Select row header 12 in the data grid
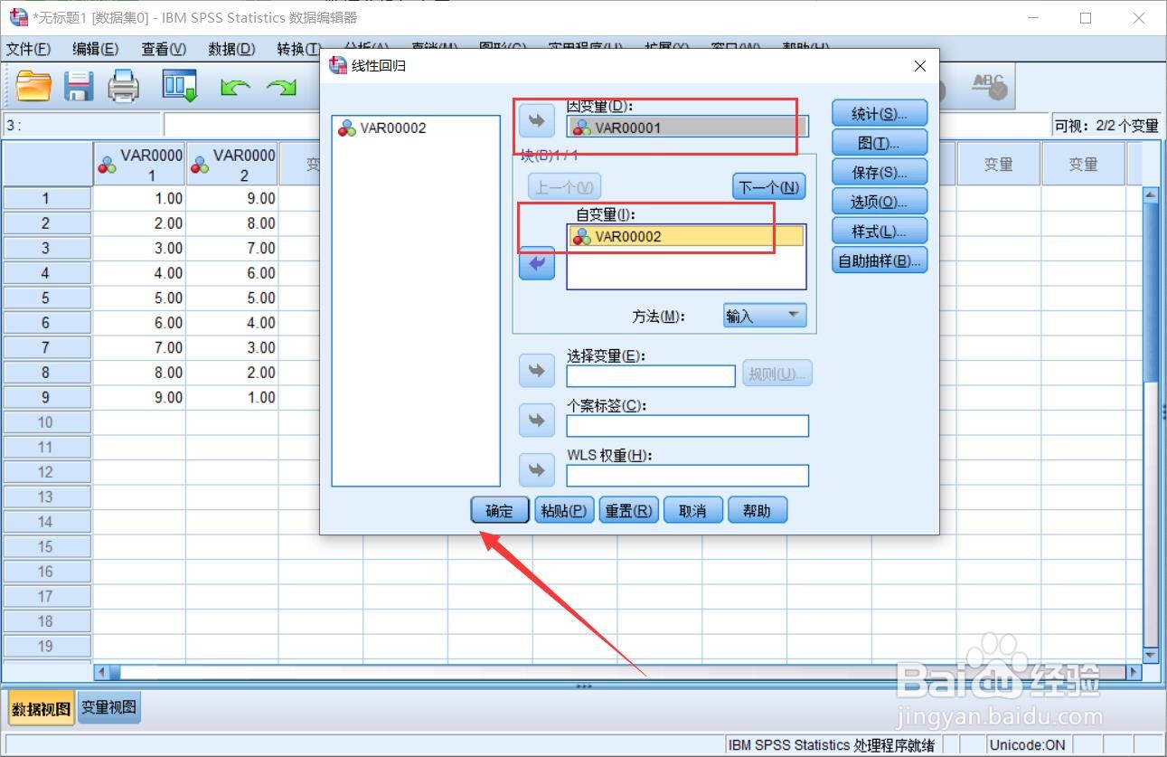The image size is (1167, 757). [47, 472]
